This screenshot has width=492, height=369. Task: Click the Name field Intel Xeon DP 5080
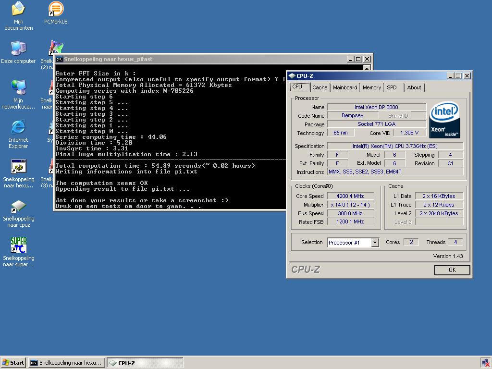377,107
